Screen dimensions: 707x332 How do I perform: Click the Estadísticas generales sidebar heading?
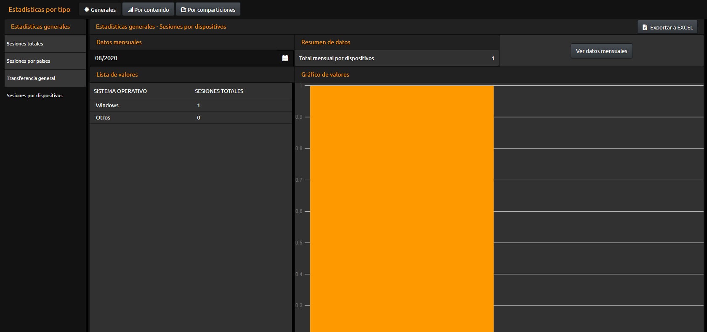(40, 27)
